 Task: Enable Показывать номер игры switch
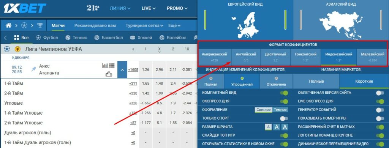click(380, 118)
